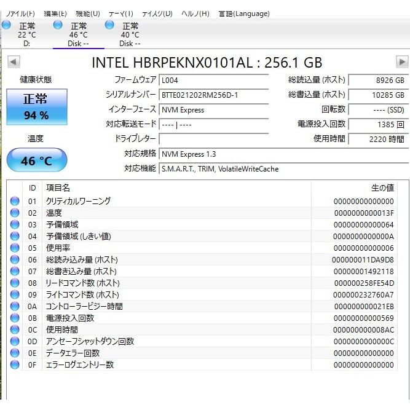Click status orb of 40 °C disk
Screen dimensions: 410x410
109,25
